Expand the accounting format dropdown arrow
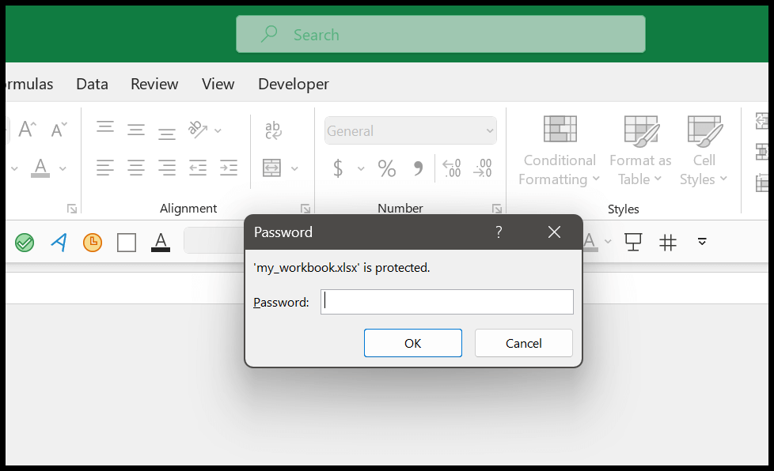 click(x=361, y=168)
